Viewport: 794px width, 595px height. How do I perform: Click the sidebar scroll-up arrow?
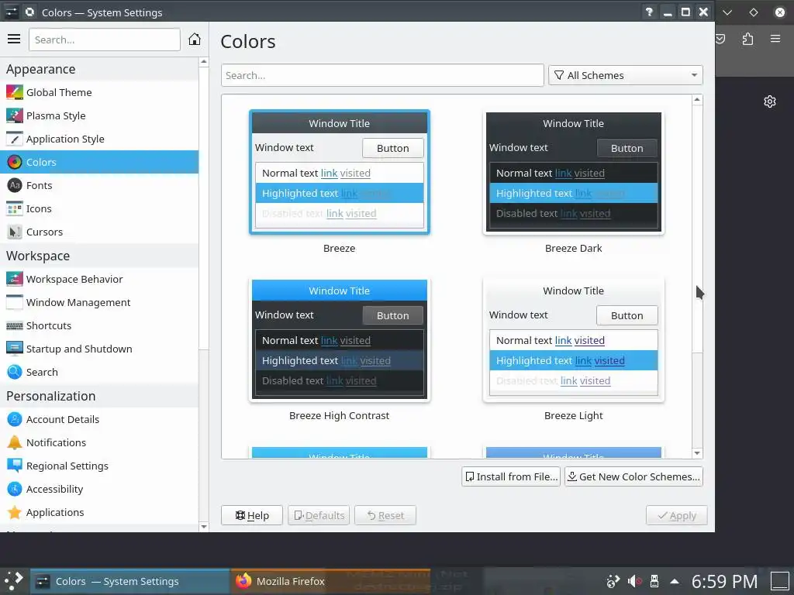pos(204,62)
